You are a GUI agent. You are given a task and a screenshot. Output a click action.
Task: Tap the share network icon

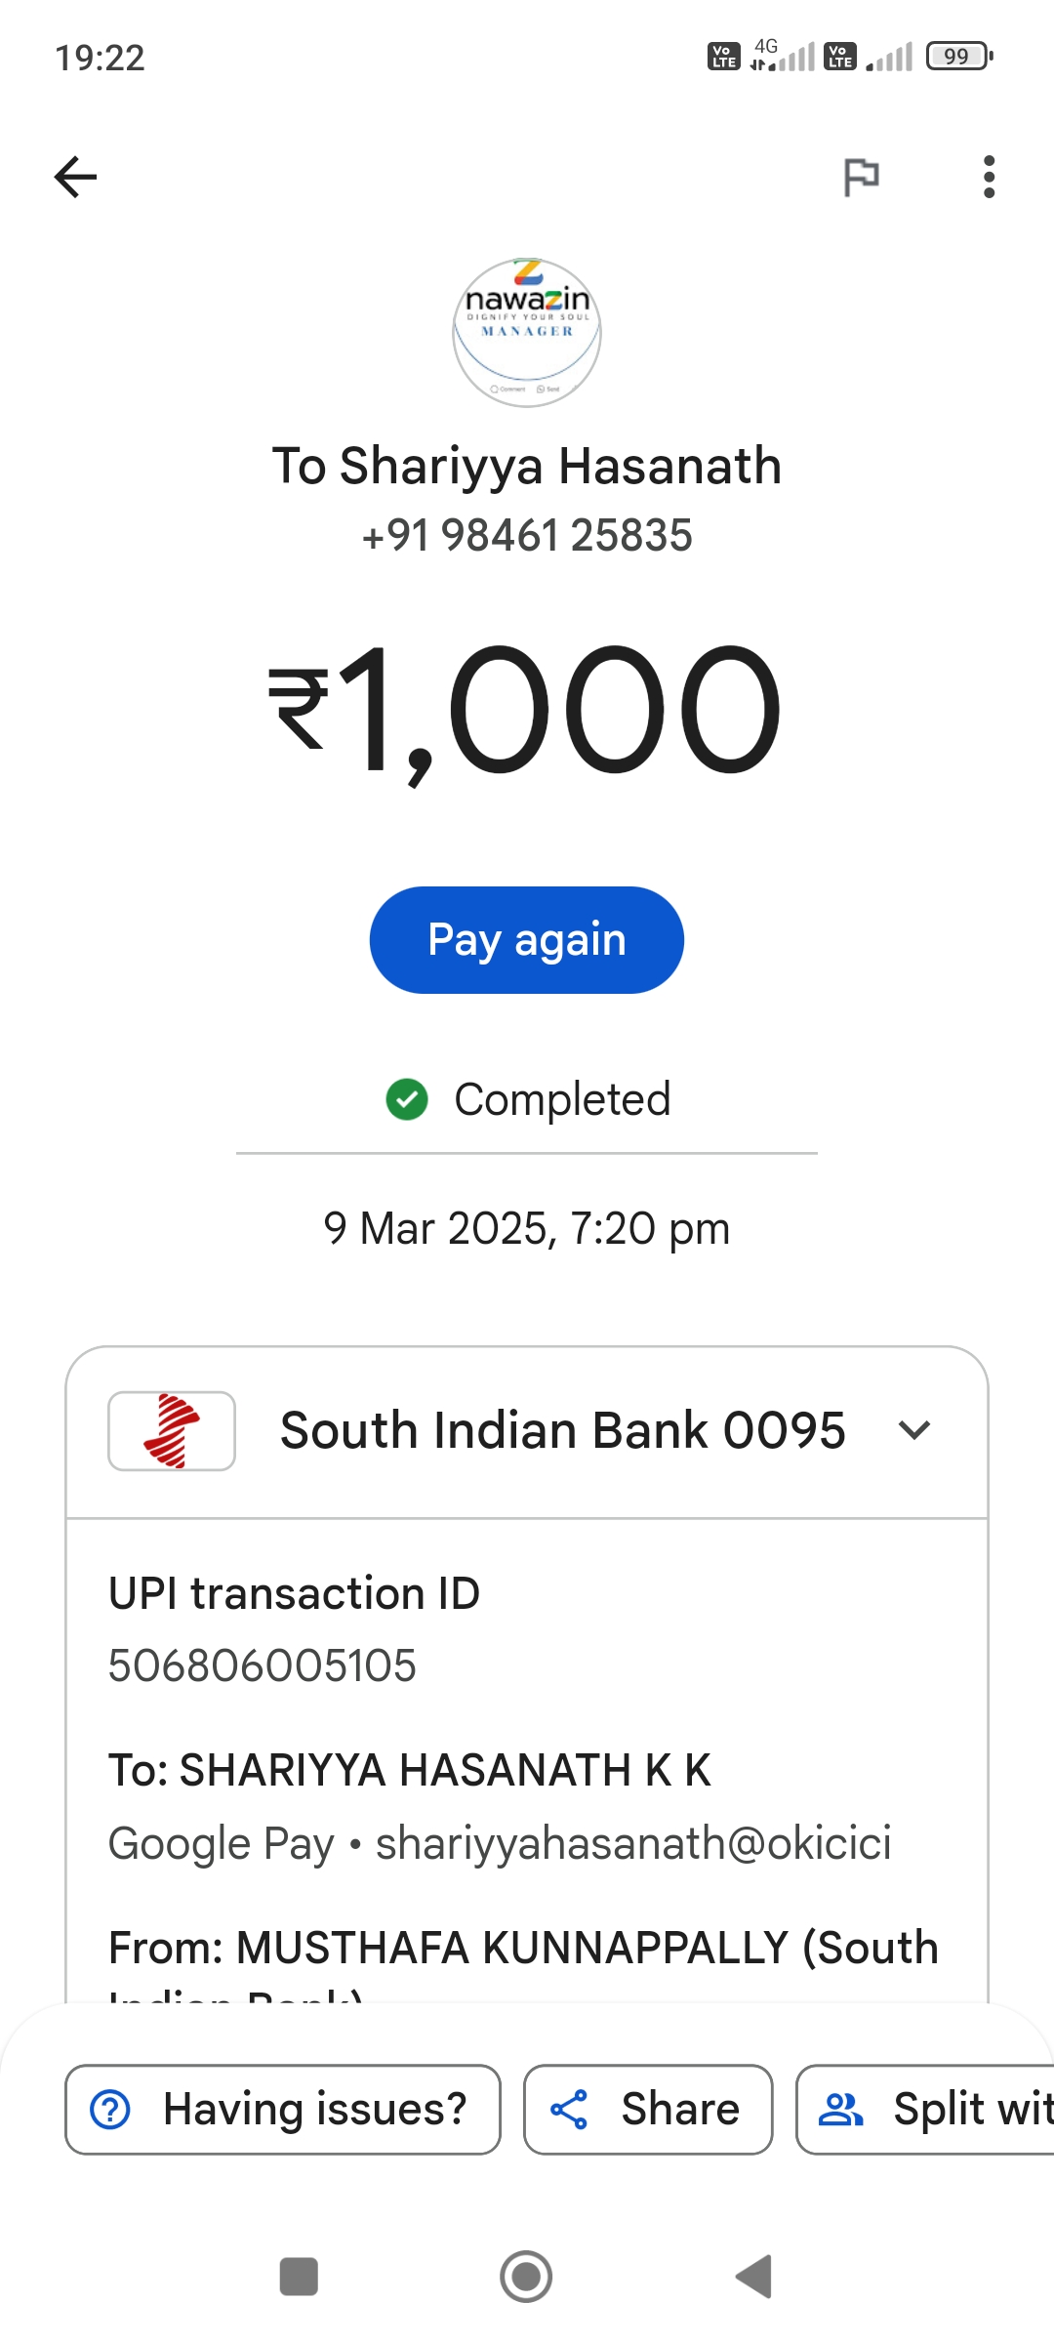click(x=569, y=2109)
